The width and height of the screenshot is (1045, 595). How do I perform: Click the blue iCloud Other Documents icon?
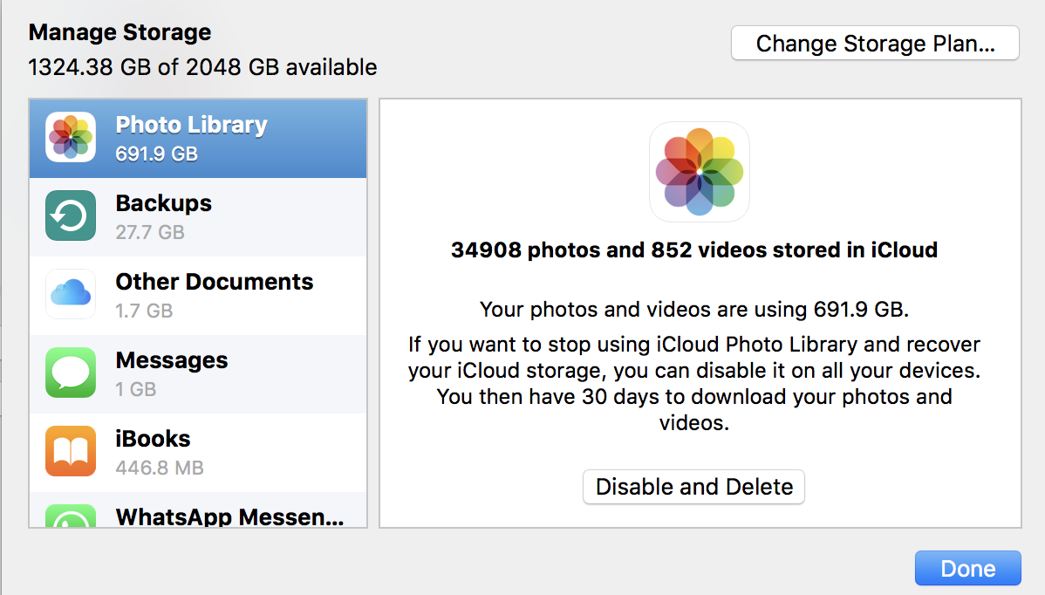tap(71, 294)
